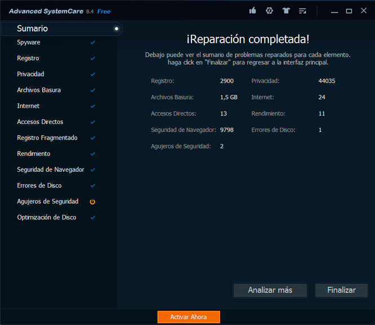375x325 pixels.
Task: Click the Internet count 24
Action: pos(322,97)
